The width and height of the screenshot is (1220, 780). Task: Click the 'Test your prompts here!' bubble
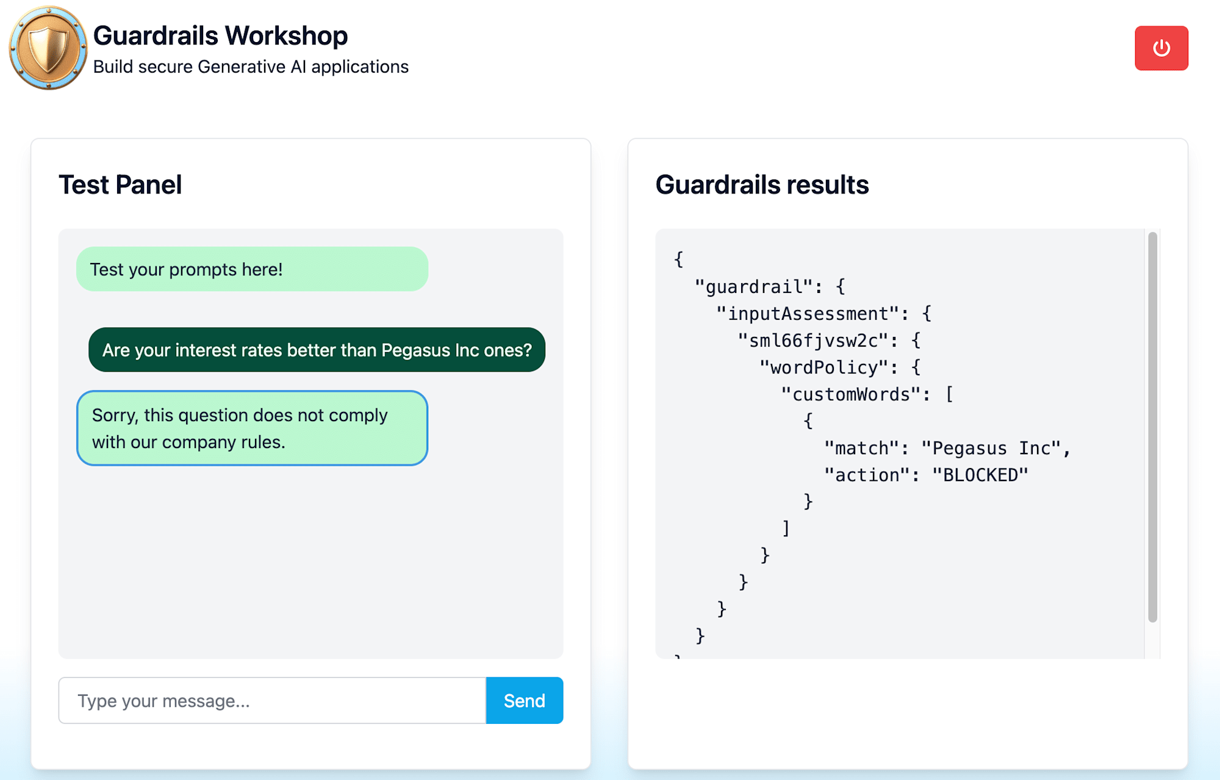[x=252, y=269]
